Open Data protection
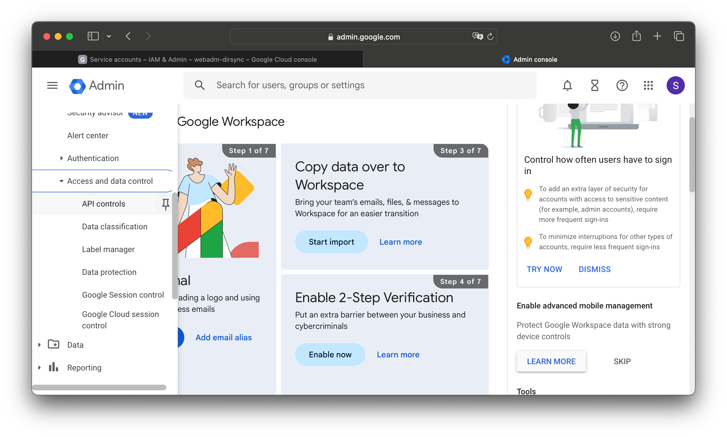This screenshot has width=727, height=437. (109, 272)
